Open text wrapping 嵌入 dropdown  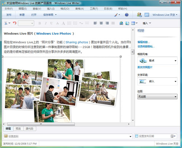(x=157, y=81)
